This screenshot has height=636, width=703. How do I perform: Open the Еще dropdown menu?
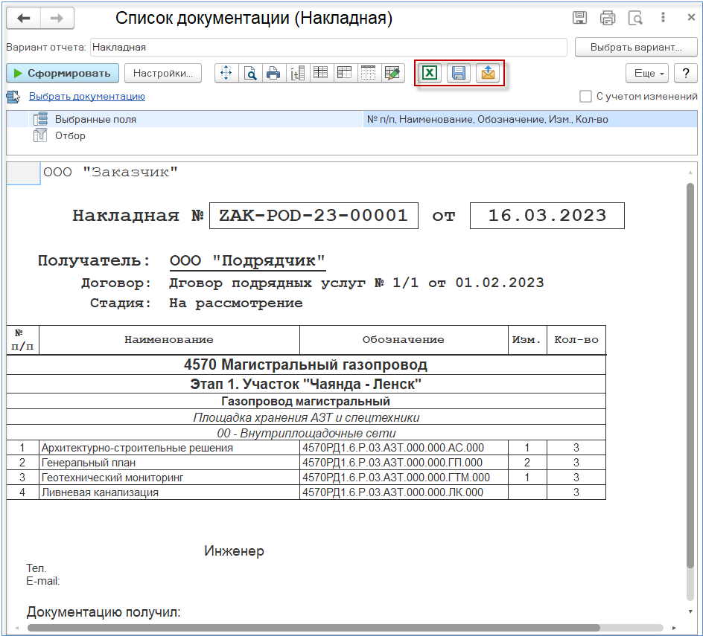[647, 74]
